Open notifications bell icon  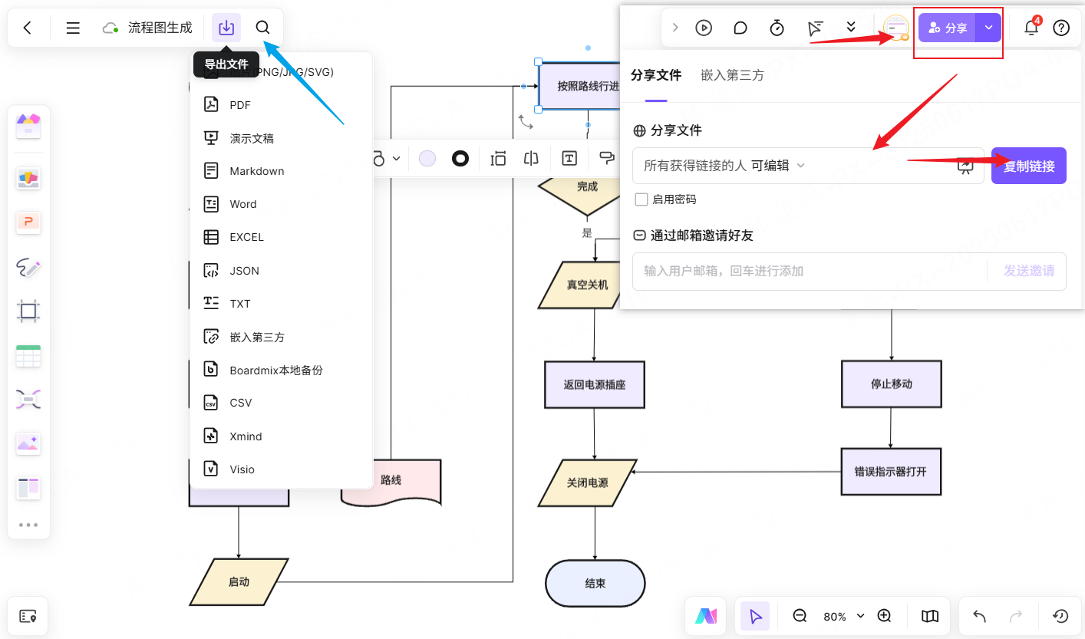[x=1031, y=28]
